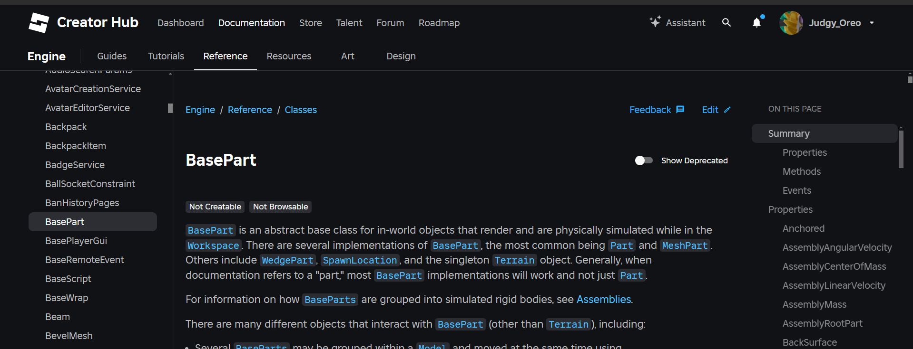Viewport: 913px width, 349px height.
Task: Click the search magnifier icon
Action: (726, 22)
